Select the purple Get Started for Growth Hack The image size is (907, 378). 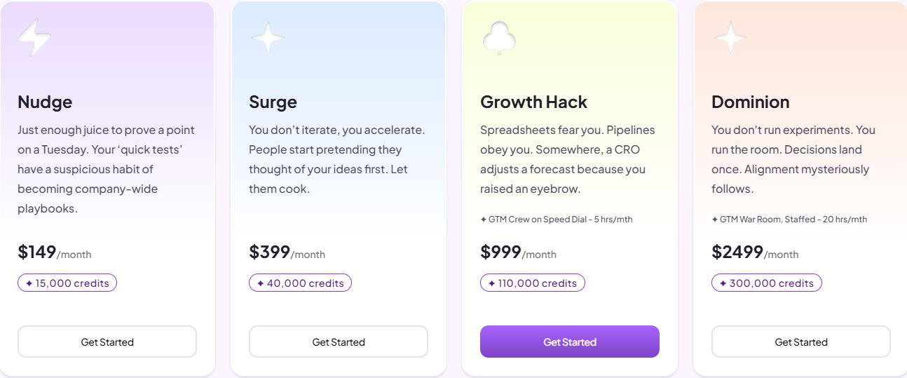pyautogui.click(x=570, y=342)
